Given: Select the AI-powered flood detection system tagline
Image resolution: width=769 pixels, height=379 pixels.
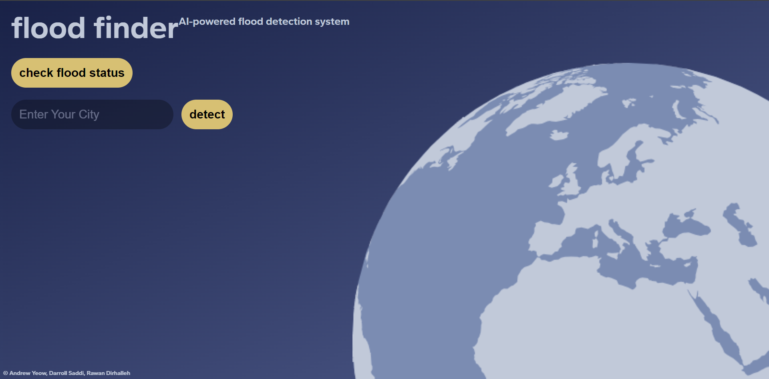Looking at the screenshot, I should (x=264, y=22).
